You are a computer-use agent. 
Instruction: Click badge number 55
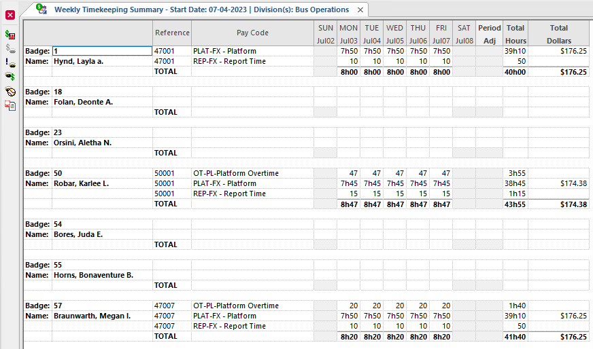(58, 265)
